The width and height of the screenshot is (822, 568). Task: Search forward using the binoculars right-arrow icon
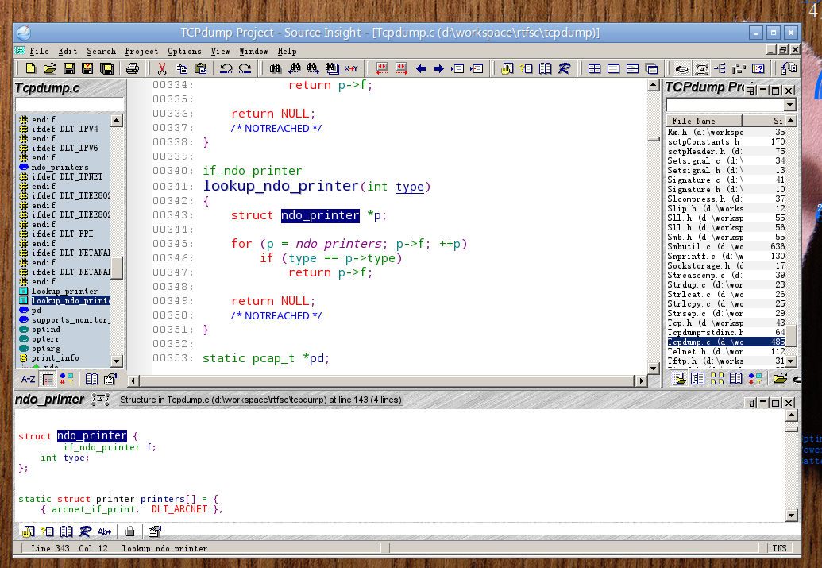[313, 68]
